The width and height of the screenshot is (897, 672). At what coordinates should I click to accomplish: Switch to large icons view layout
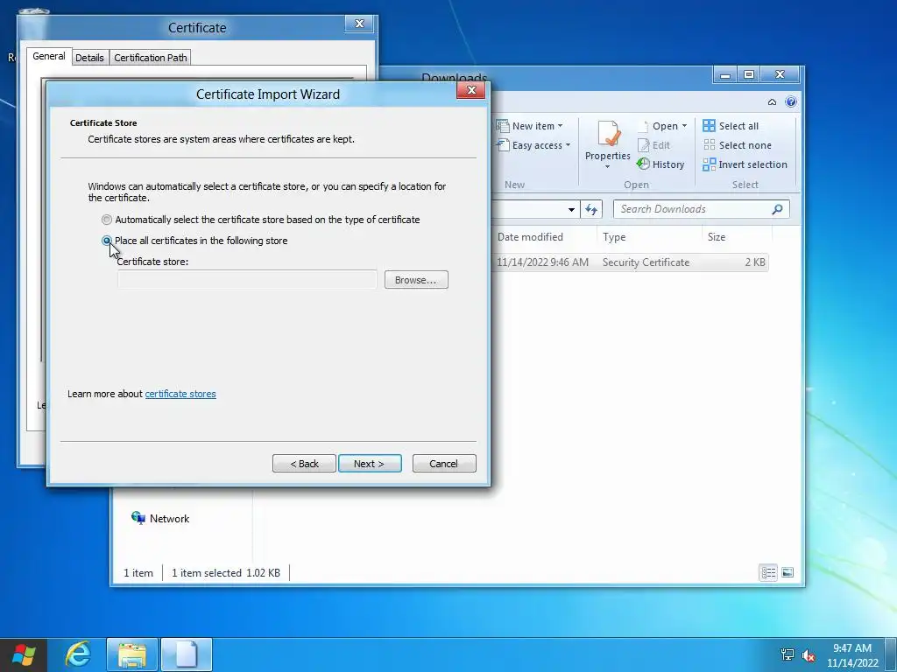(x=788, y=572)
